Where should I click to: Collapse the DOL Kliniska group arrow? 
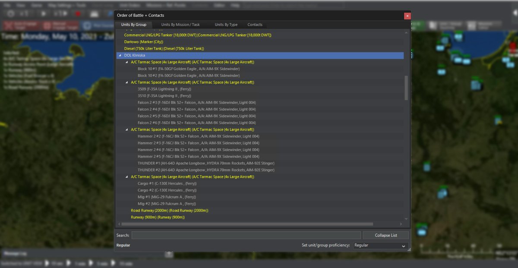point(119,55)
